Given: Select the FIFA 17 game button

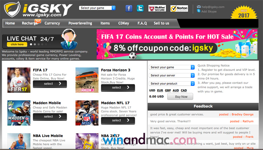Looking at the screenshot, I should tap(50, 84).
